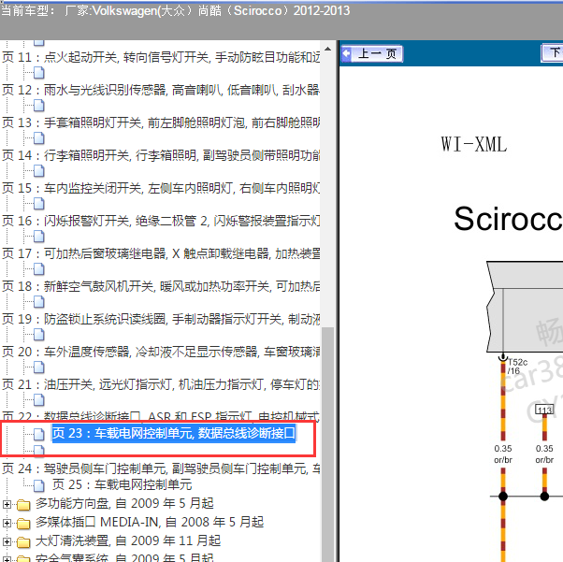Image resolution: width=563 pixels, height=562 pixels.
Task: Click wire reference box 113
Action: [x=544, y=410]
